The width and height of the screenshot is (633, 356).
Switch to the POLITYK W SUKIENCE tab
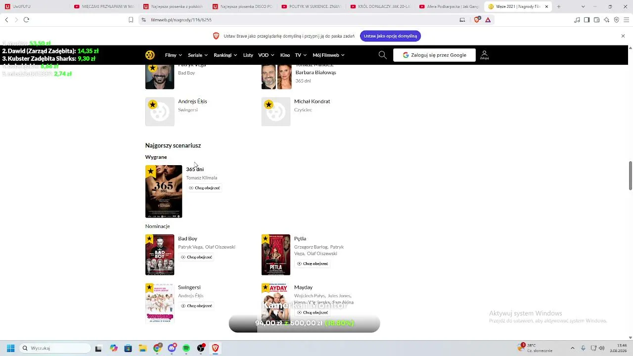point(311,6)
